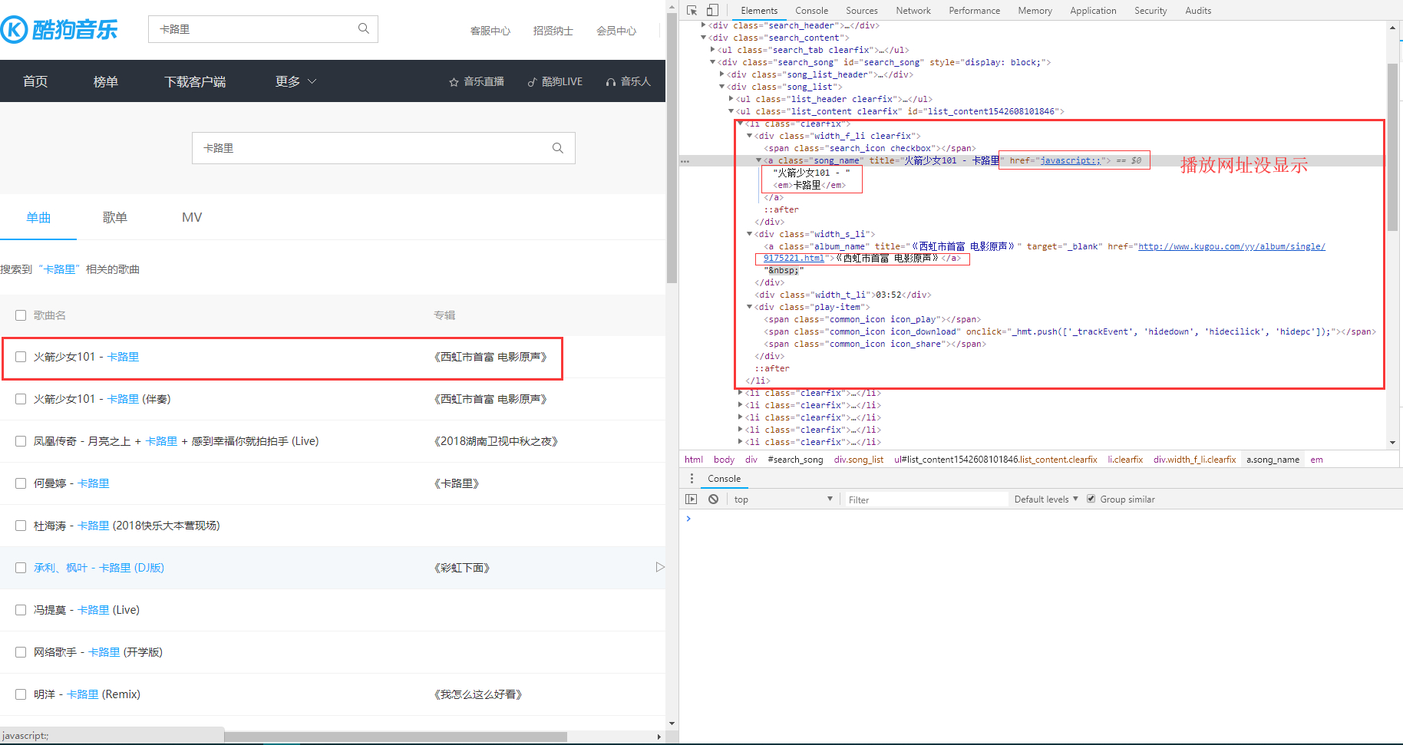This screenshot has height=745, width=1403.
Task: Open 音乐直播 star link
Action: pos(477,81)
